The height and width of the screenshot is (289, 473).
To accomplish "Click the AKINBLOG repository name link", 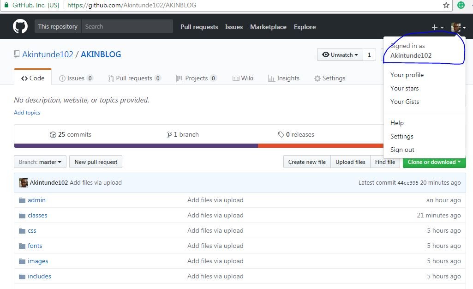I will (x=101, y=54).
